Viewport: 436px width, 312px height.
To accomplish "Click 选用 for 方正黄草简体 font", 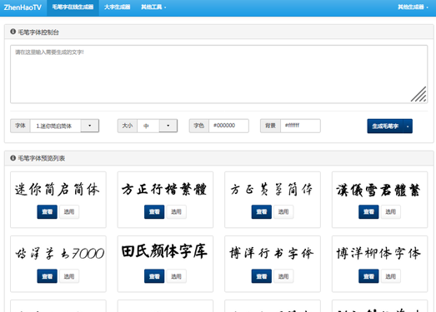I will (x=283, y=212).
